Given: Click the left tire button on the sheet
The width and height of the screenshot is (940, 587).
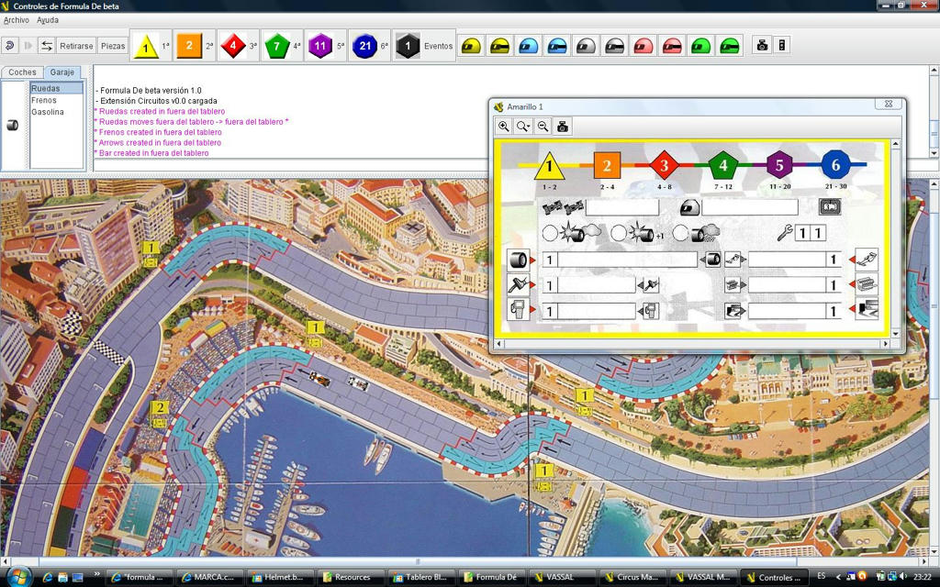Looking at the screenshot, I should pyautogui.click(x=518, y=260).
